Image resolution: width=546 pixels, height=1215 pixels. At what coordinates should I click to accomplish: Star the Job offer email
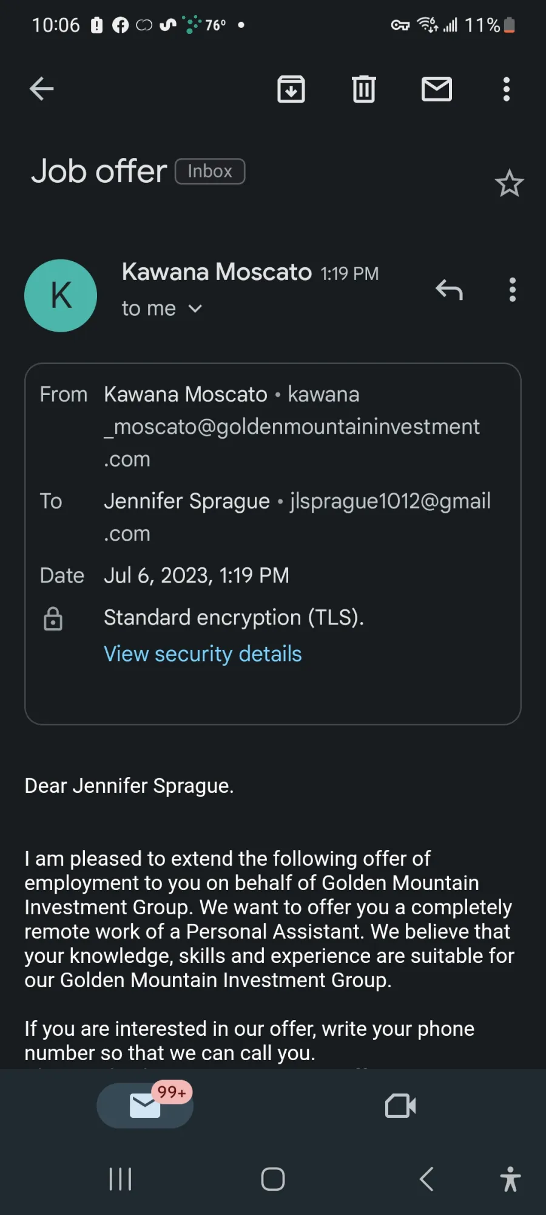[509, 183]
